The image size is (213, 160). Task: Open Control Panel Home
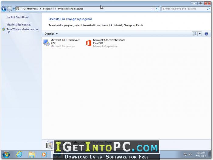pyautogui.click(x=18, y=17)
